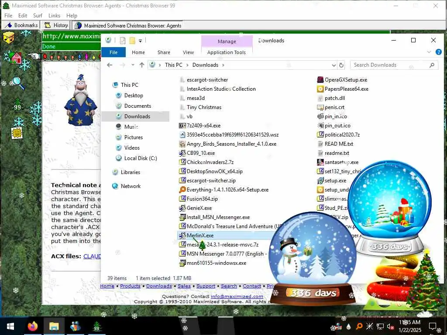Click the sun stamp icon in Christmas Browser sidebar
The image size is (447, 335).
click(x=17, y=133)
